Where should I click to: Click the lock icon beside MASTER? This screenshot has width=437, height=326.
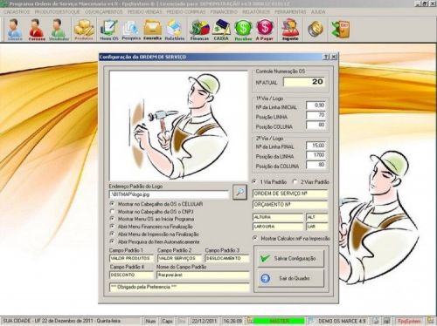tap(250, 321)
